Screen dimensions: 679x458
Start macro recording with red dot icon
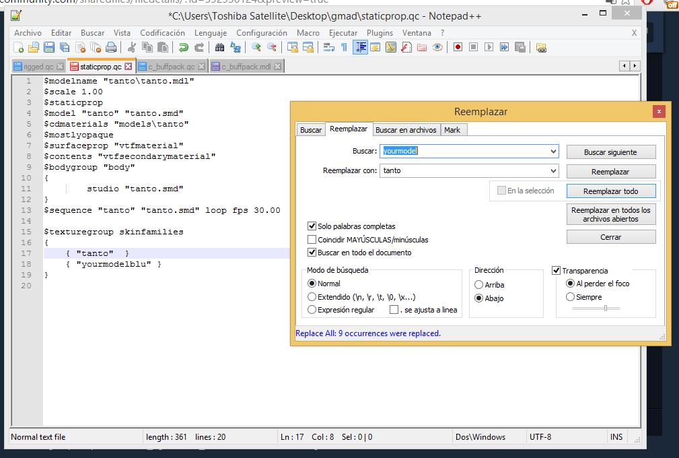pyautogui.click(x=458, y=47)
